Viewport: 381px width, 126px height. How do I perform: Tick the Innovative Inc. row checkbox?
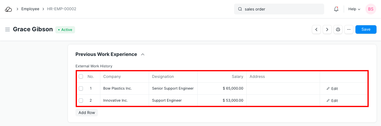[x=81, y=100]
